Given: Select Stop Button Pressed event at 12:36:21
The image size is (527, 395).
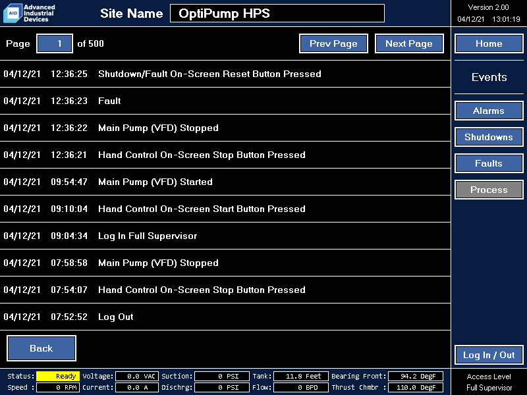Looking at the screenshot, I should pos(225,155).
